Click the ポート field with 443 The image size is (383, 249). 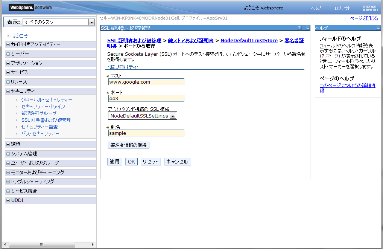pos(146,99)
